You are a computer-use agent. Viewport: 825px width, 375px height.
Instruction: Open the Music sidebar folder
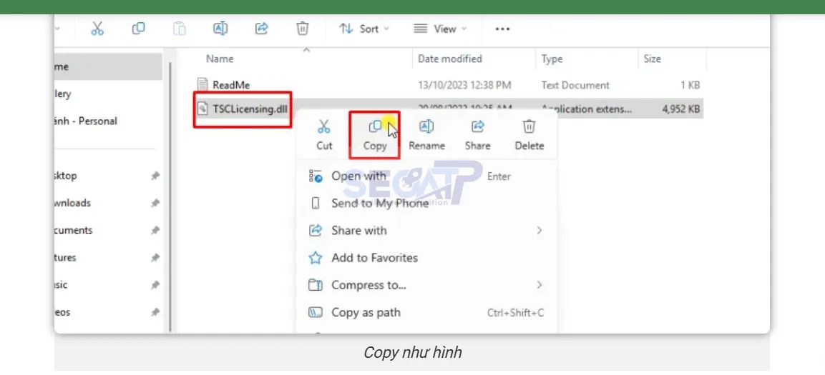pyautogui.click(x=108, y=285)
